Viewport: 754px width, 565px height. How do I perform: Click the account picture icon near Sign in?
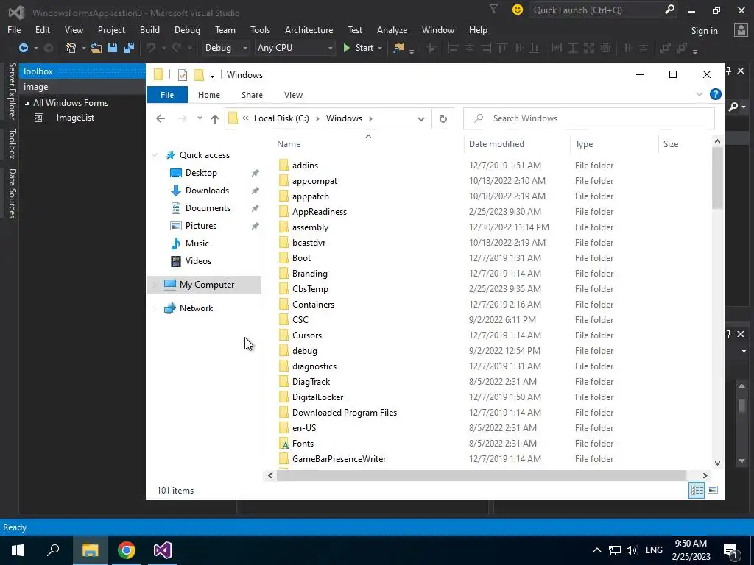click(x=741, y=30)
